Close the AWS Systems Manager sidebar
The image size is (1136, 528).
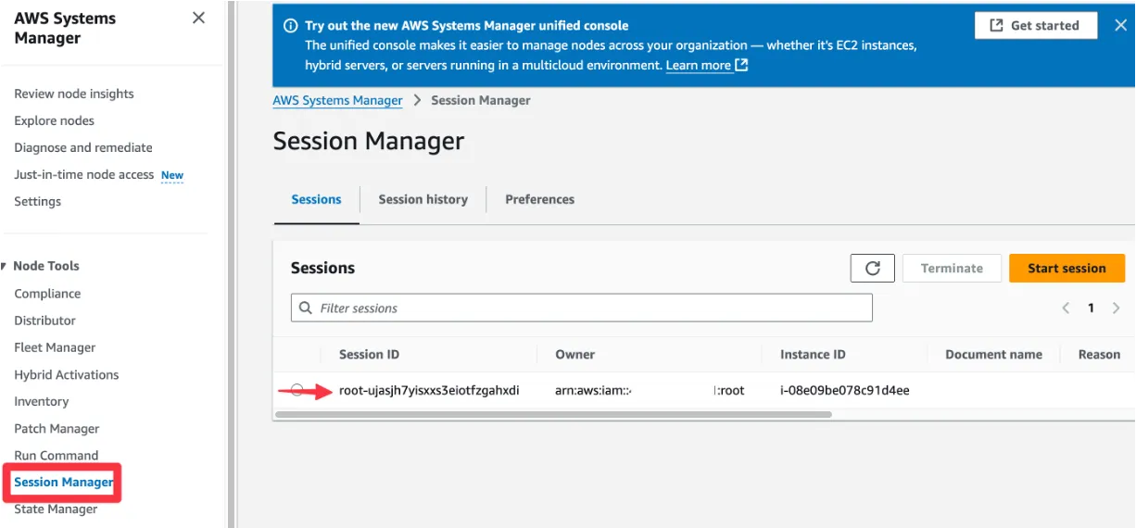click(x=198, y=18)
